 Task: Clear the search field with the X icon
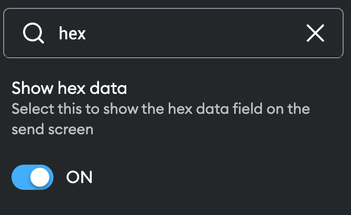pyautogui.click(x=315, y=34)
